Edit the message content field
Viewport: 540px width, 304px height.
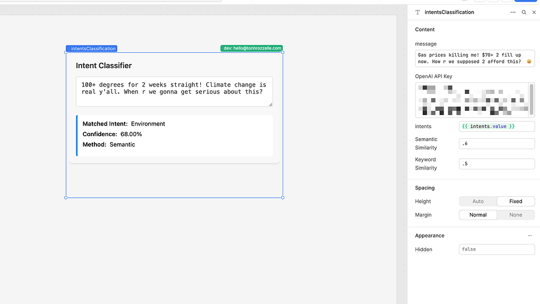point(474,58)
